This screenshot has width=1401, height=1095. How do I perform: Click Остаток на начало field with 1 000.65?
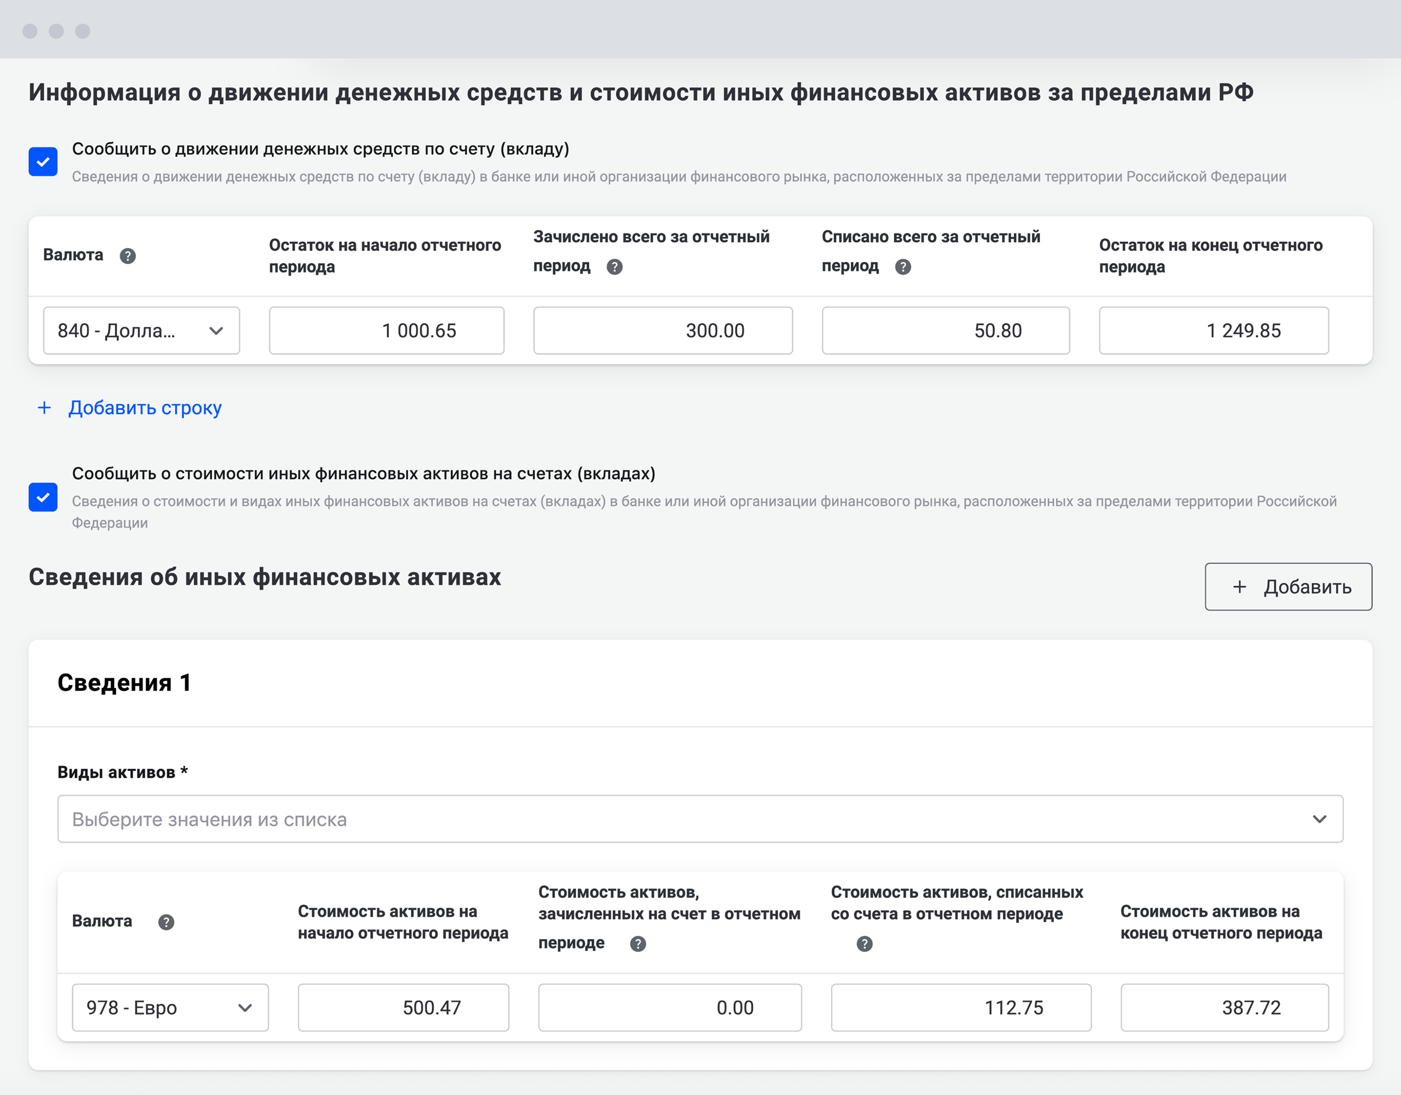[x=386, y=331]
